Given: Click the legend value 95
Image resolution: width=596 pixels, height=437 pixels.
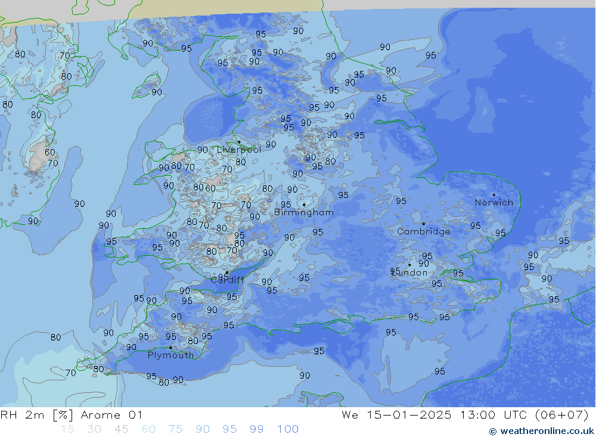Looking at the screenshot, I should pos(229,429).
